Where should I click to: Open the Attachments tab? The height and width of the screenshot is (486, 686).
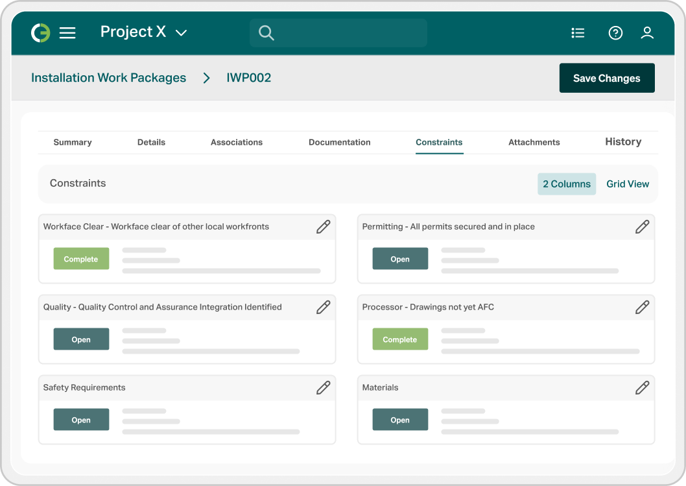click(x=534, y=142)
